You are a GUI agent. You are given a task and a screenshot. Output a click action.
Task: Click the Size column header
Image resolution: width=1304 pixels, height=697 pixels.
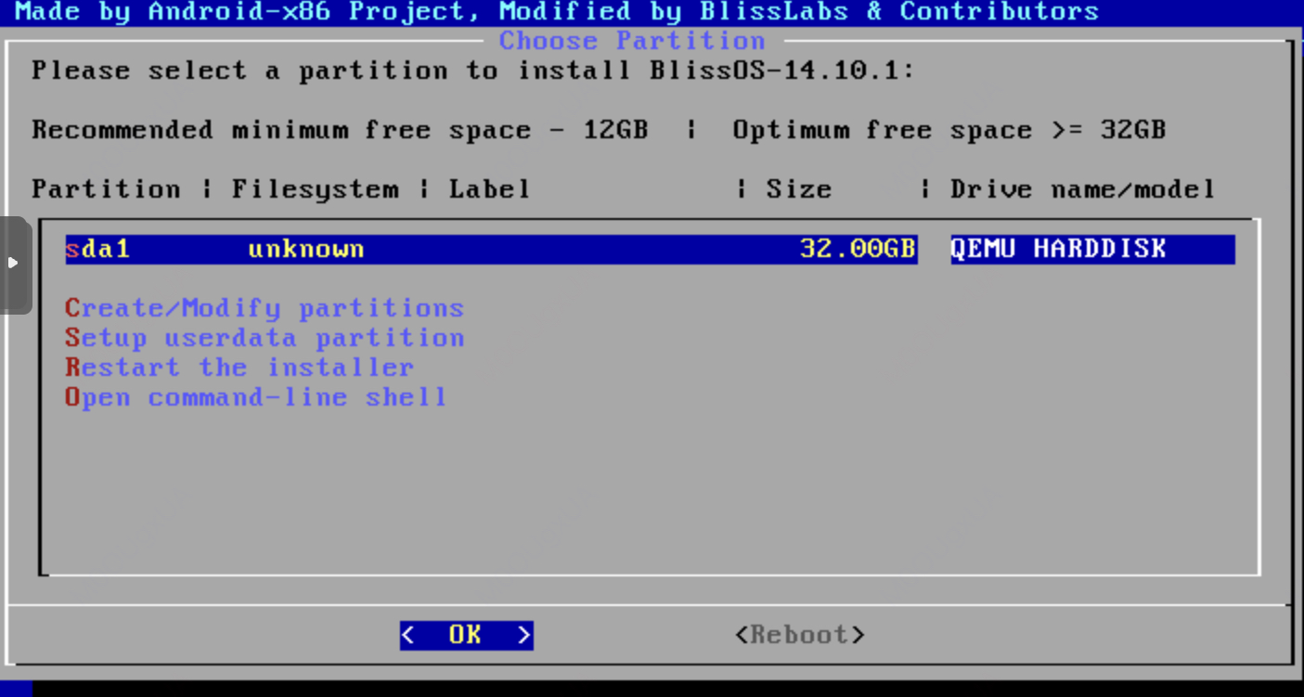799,189
